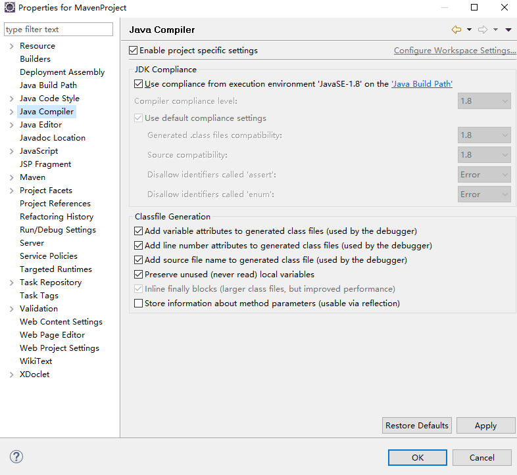Open the view menu triangle icon

pyautogui.click(x=508, y=30)
